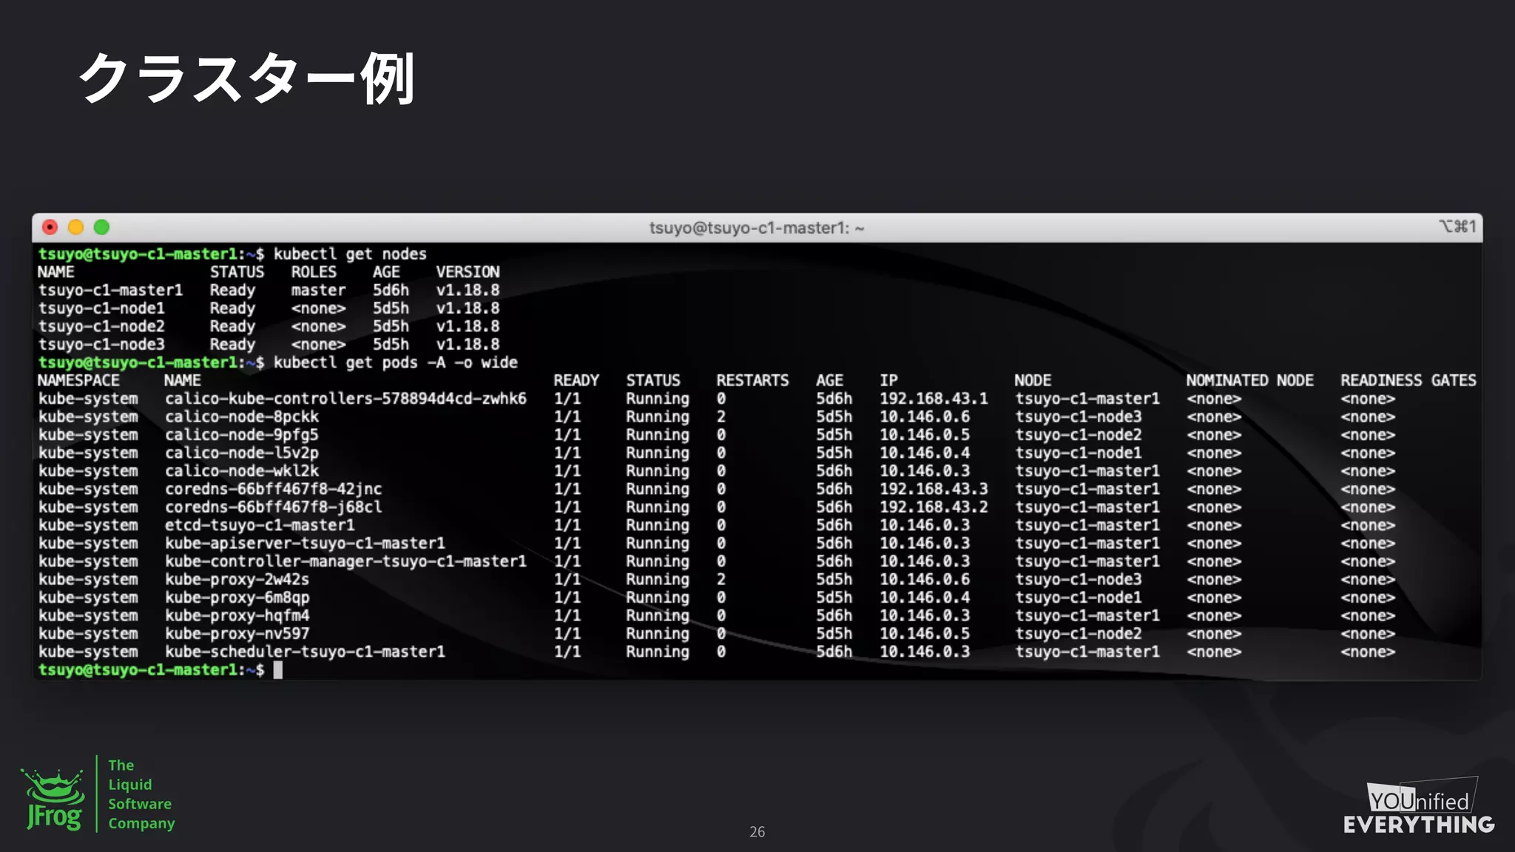
Task: Click the slide title クラスター例
Action: pos(246,79)
